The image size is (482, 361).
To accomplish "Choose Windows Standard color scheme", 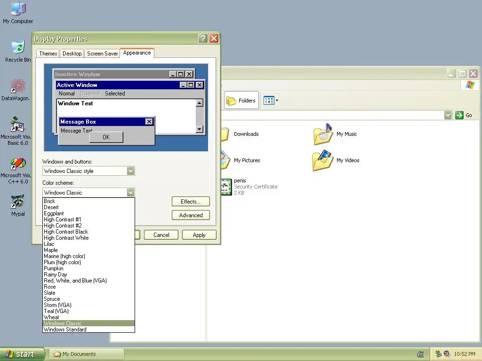I will (88, 330).
